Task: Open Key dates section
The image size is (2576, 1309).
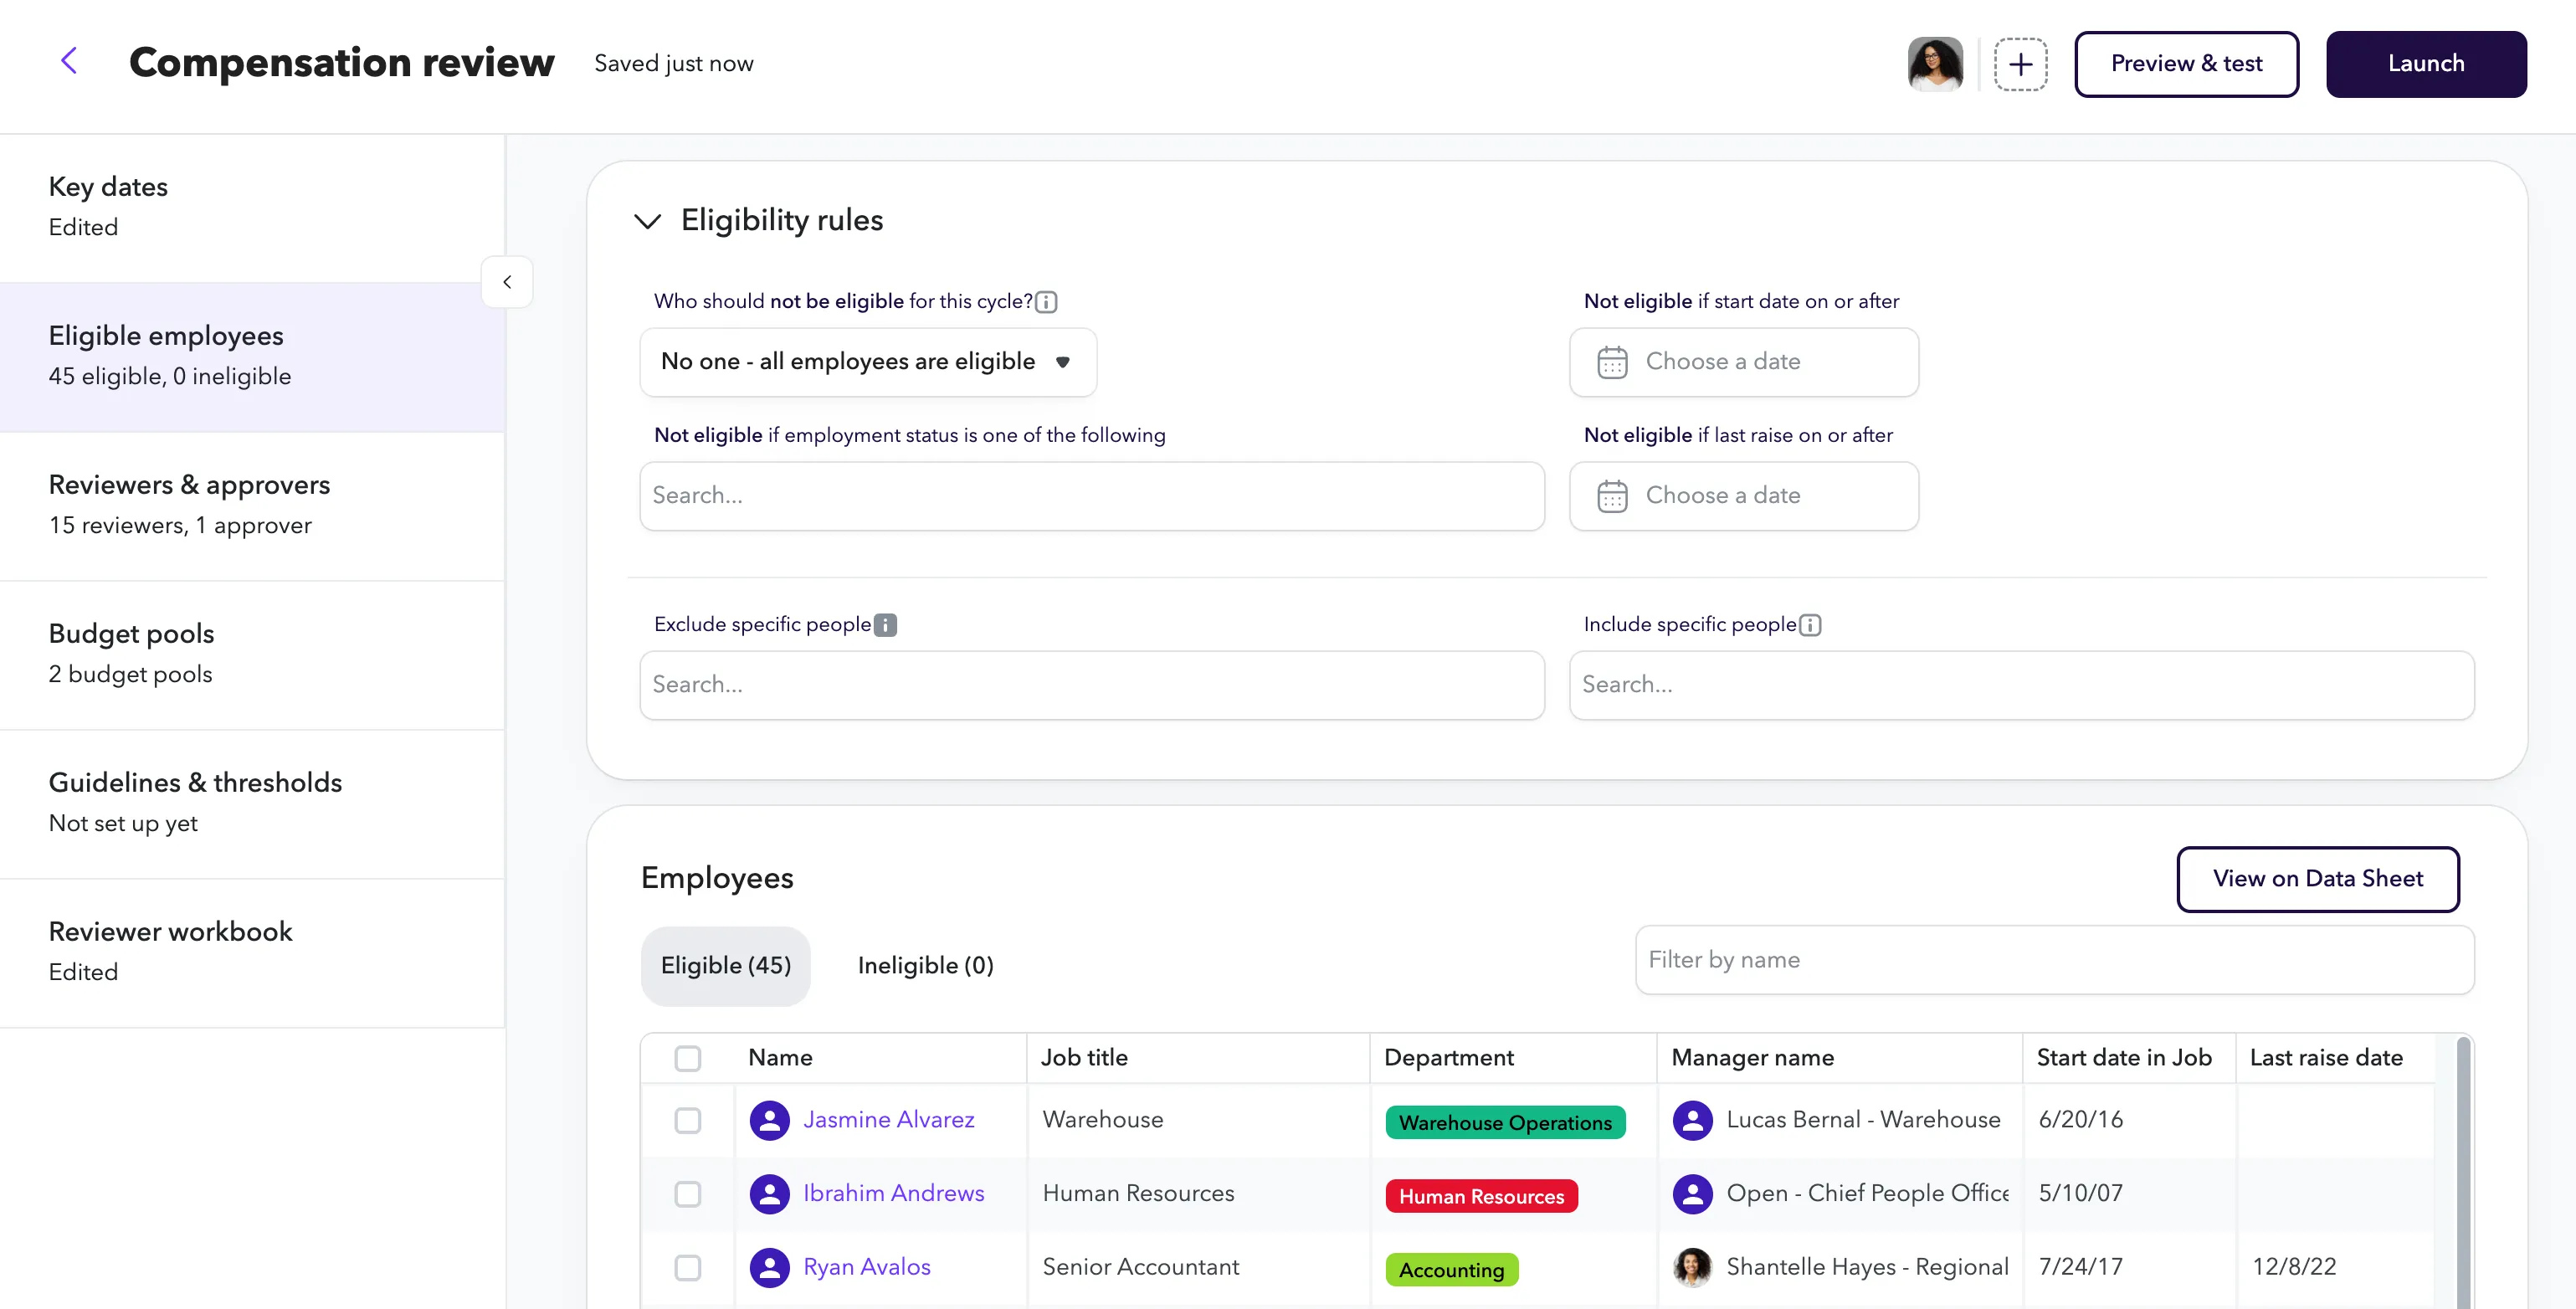Action: (x=252, y=208)
